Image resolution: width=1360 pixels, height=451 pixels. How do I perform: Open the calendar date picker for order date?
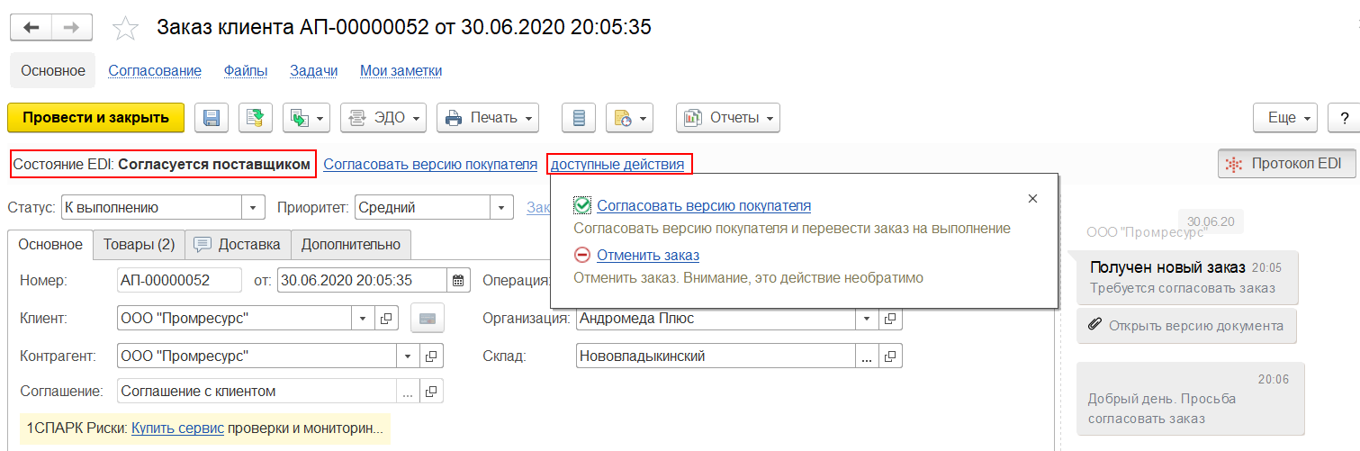(459, 280)
